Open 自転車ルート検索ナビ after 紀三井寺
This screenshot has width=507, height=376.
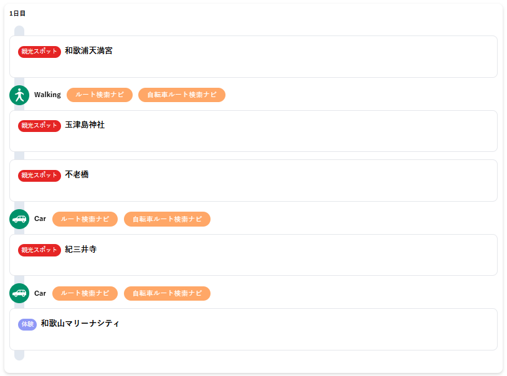[x=167, y=293]
